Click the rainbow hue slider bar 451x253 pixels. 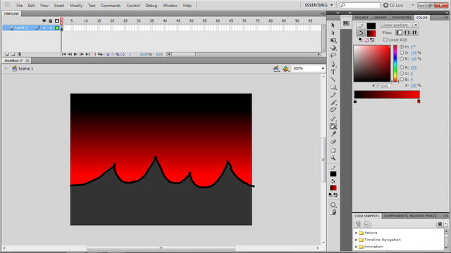pos(395,63)
